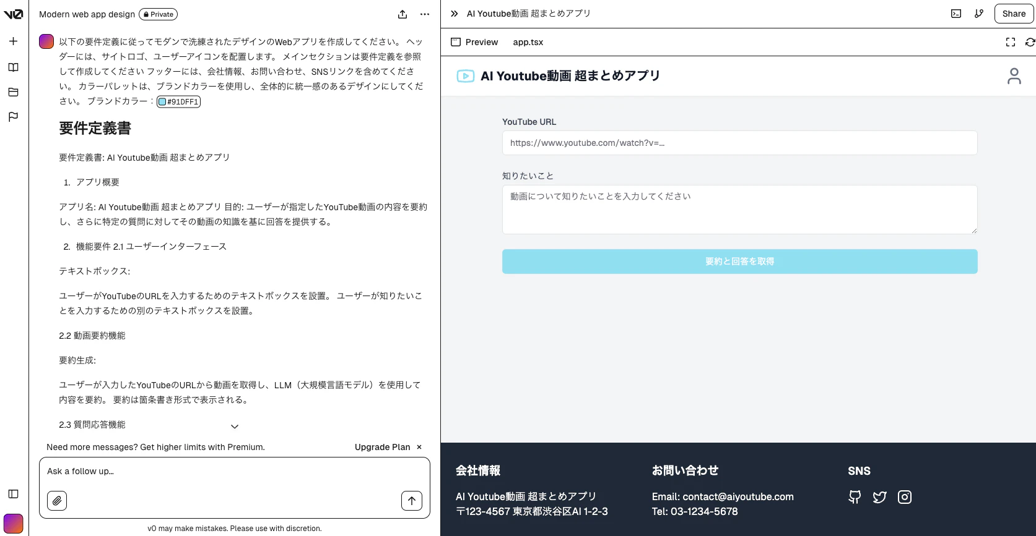
Task: Refresh the preview
Action: [x=1030, y=42]
